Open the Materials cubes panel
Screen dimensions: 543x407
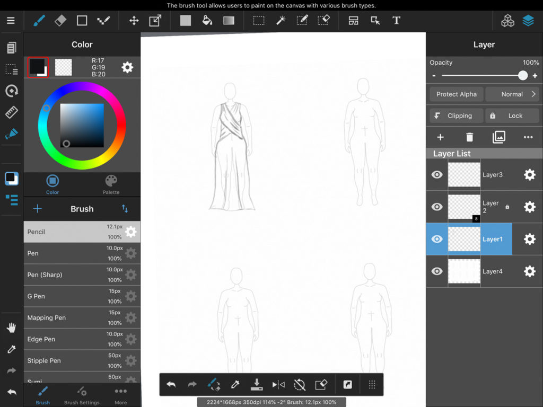pyautogui.click(x=507, y=21)
